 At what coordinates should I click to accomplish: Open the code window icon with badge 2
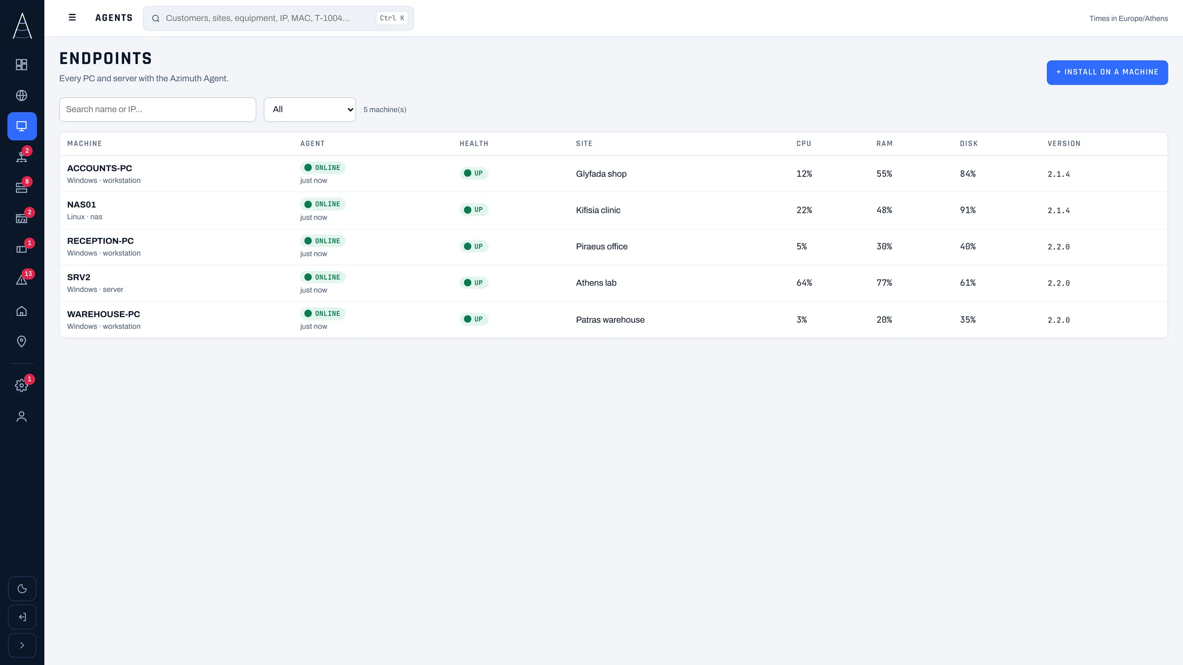(22, 218)
